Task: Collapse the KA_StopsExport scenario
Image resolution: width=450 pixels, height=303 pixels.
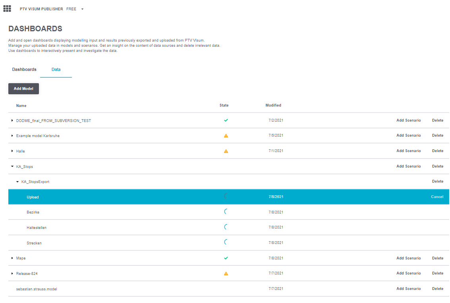Action: [17, 182]
